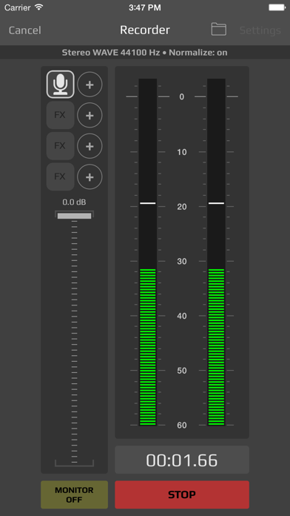Screen dimensions: 290x516
Task: Select the first FX slot
Action: click(60, 115)
